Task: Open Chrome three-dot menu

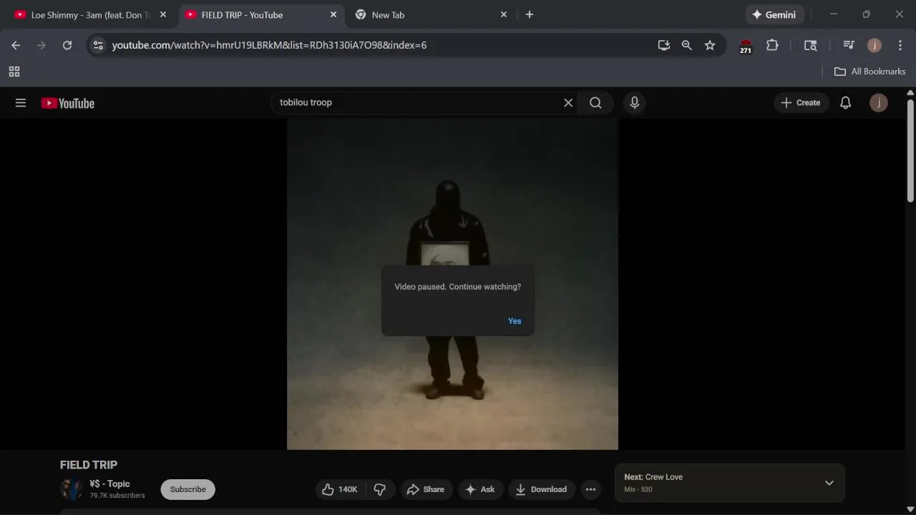Action: click(900, 45)
